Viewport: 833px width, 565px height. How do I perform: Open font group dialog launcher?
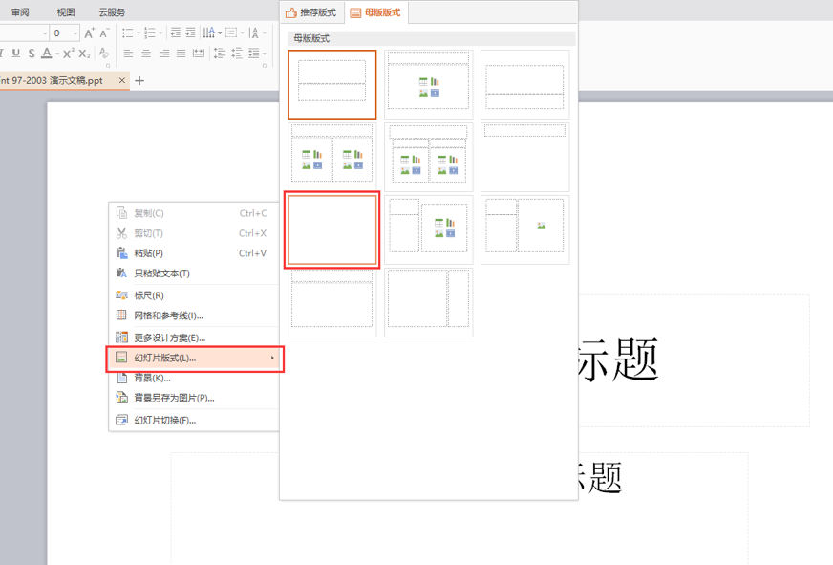tap(108, 66)
